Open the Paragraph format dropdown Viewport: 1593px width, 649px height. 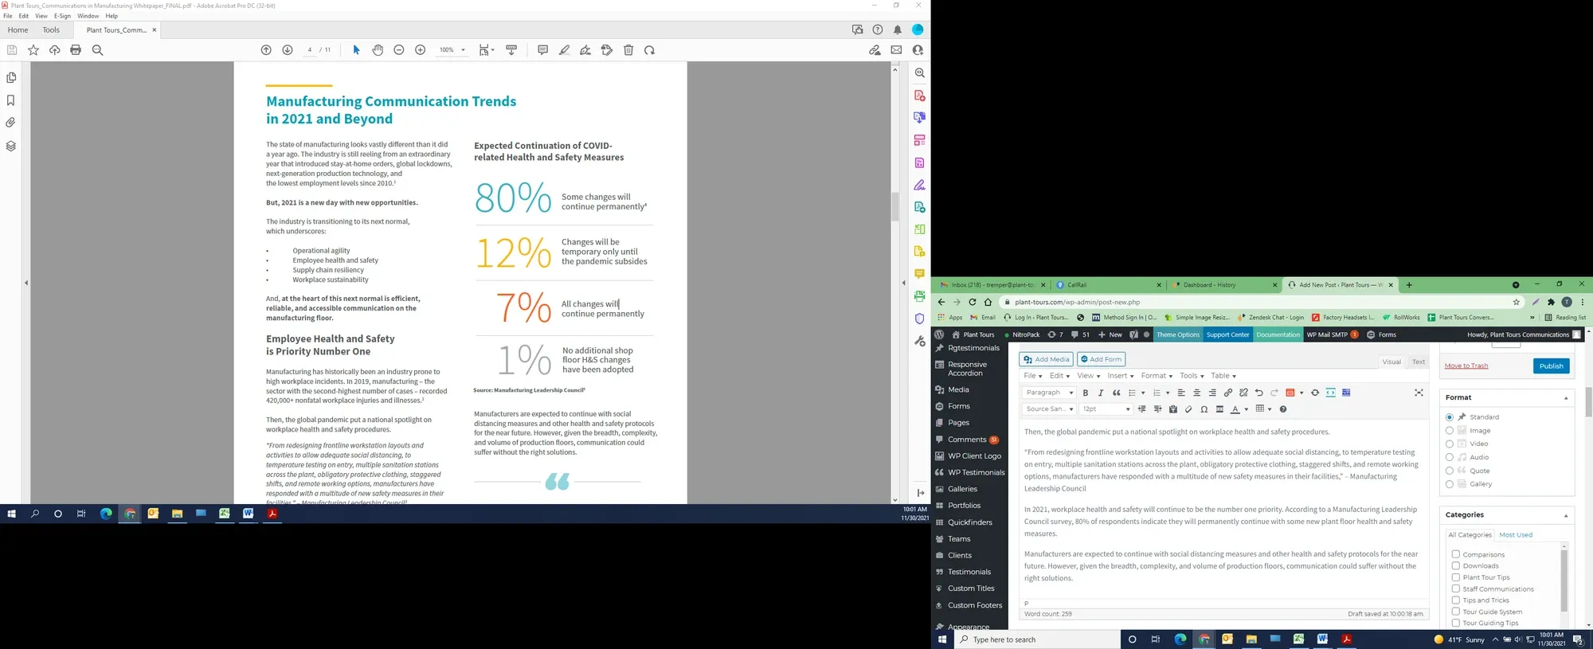[1049, 393]
